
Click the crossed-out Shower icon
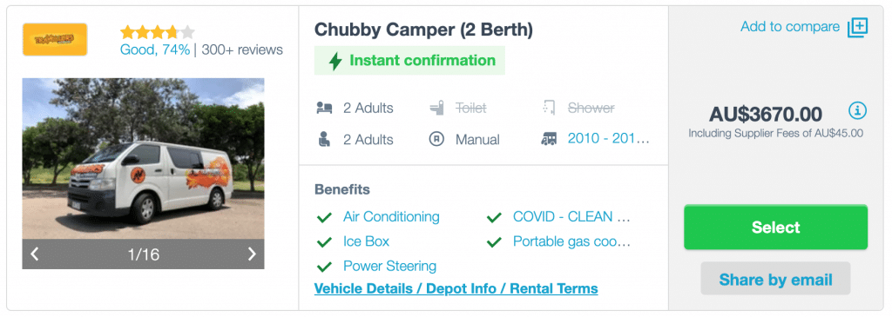[550, 108]
